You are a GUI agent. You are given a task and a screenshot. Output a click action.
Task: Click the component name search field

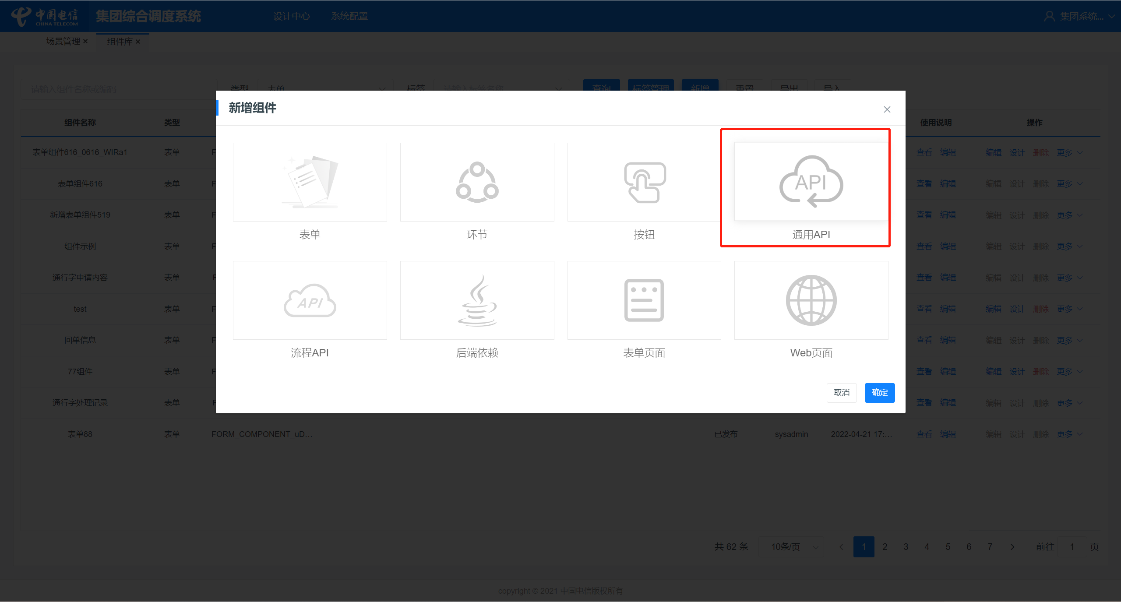coord(119,89)
